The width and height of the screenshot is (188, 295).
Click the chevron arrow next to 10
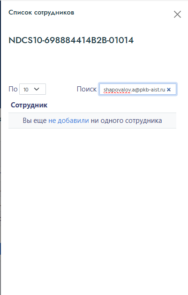37,89
